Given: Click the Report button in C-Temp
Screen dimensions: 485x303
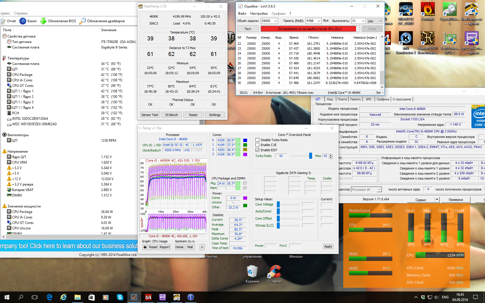Looking at the screenshot, I should [165, 247].
